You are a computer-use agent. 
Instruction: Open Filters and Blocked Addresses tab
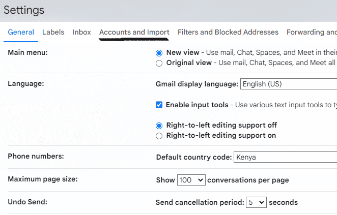pyautogui.click(x=228, y=32)
